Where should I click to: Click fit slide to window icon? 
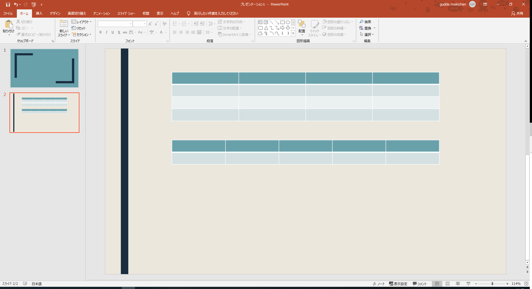(526, 284)
